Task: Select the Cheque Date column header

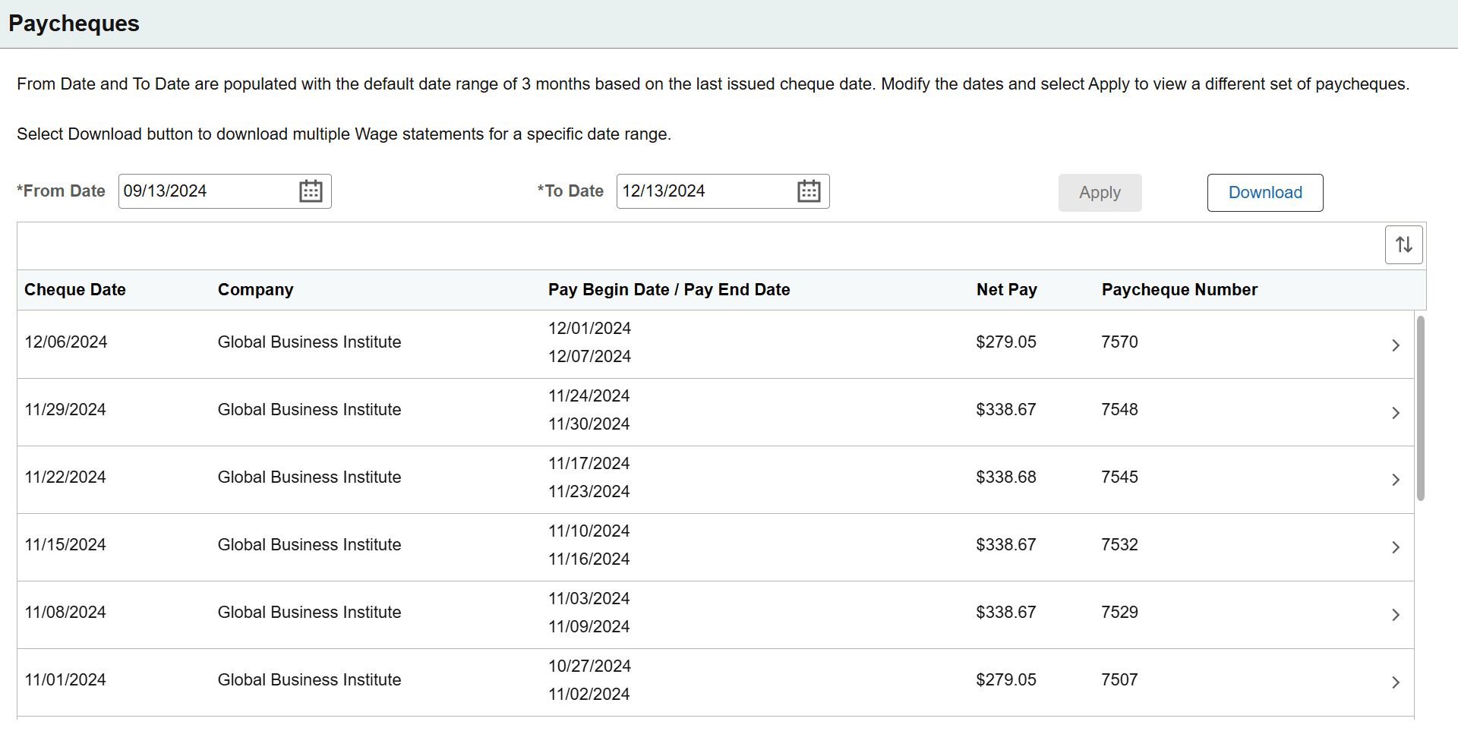Action: (74, 289)
